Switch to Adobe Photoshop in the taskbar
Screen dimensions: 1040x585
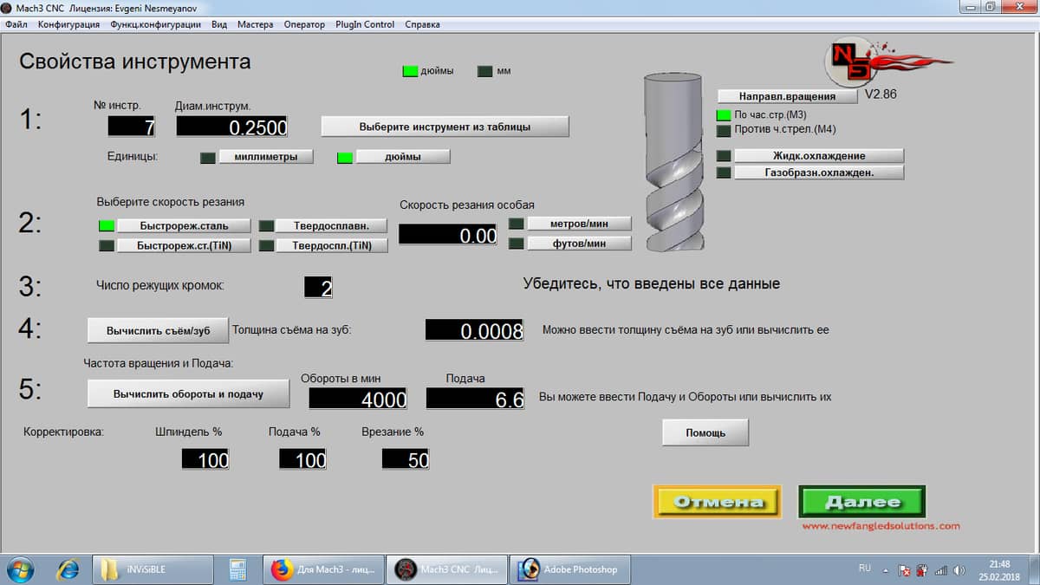pos(569,569)
